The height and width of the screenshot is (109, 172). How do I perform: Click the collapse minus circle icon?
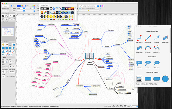point(3,71)
